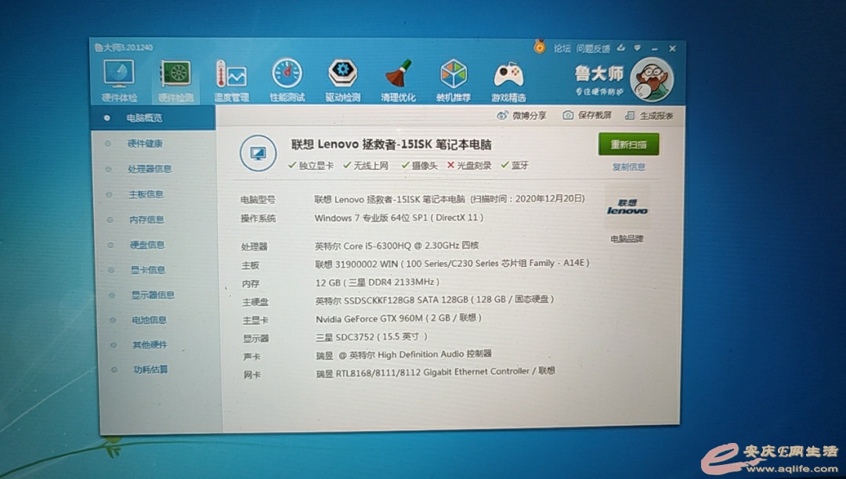The width and height of the screenshot is (846, 479).
Task: Click 生成报表 to generate report
Action: (x=649, y=116)
